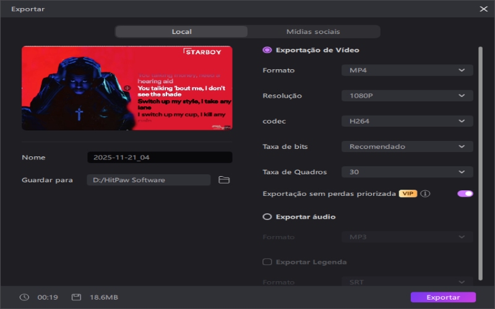The width and height of the screenshot is (495, 309).
Task: Check the Exportar Legenda checkbox
Action: click(267, 262)
